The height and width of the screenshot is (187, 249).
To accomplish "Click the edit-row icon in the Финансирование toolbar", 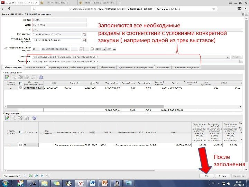I will pyautogui.click(x=7, y=78).
